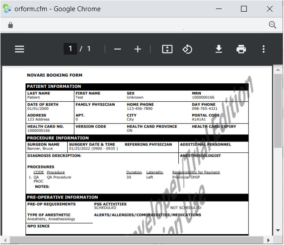Click the Chrome app icon in title bar

[x=7, y=9]
